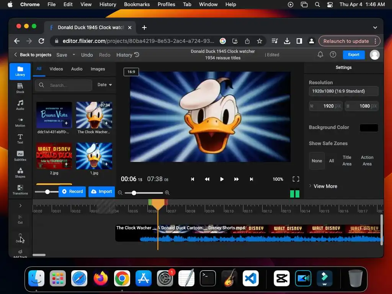Open the project History panel

[x=127, y=55]
